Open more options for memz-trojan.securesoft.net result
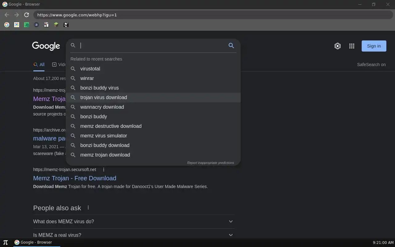The width and height of the screenshot is (395, 247). click(104, 170)
